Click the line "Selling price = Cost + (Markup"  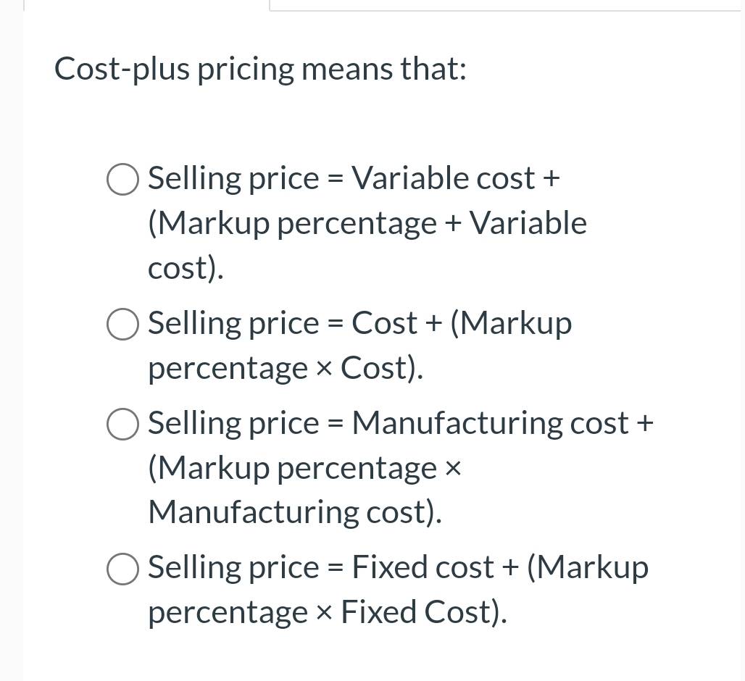(359, 323)
